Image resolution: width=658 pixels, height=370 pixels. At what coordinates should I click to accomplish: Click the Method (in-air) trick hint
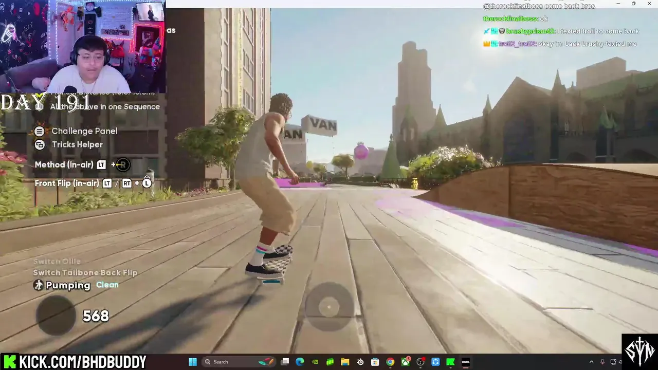point(83,165)
